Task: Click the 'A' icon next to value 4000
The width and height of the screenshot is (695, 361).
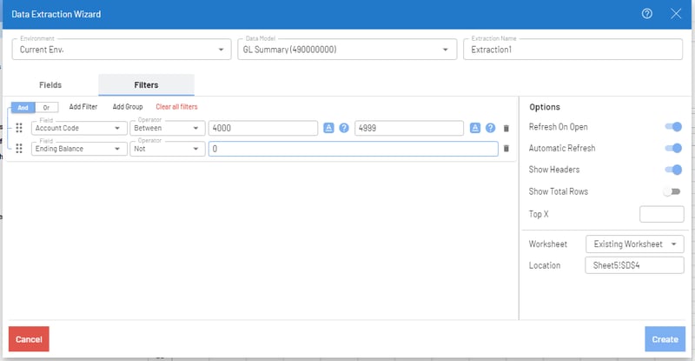Action: coord(329,128)
